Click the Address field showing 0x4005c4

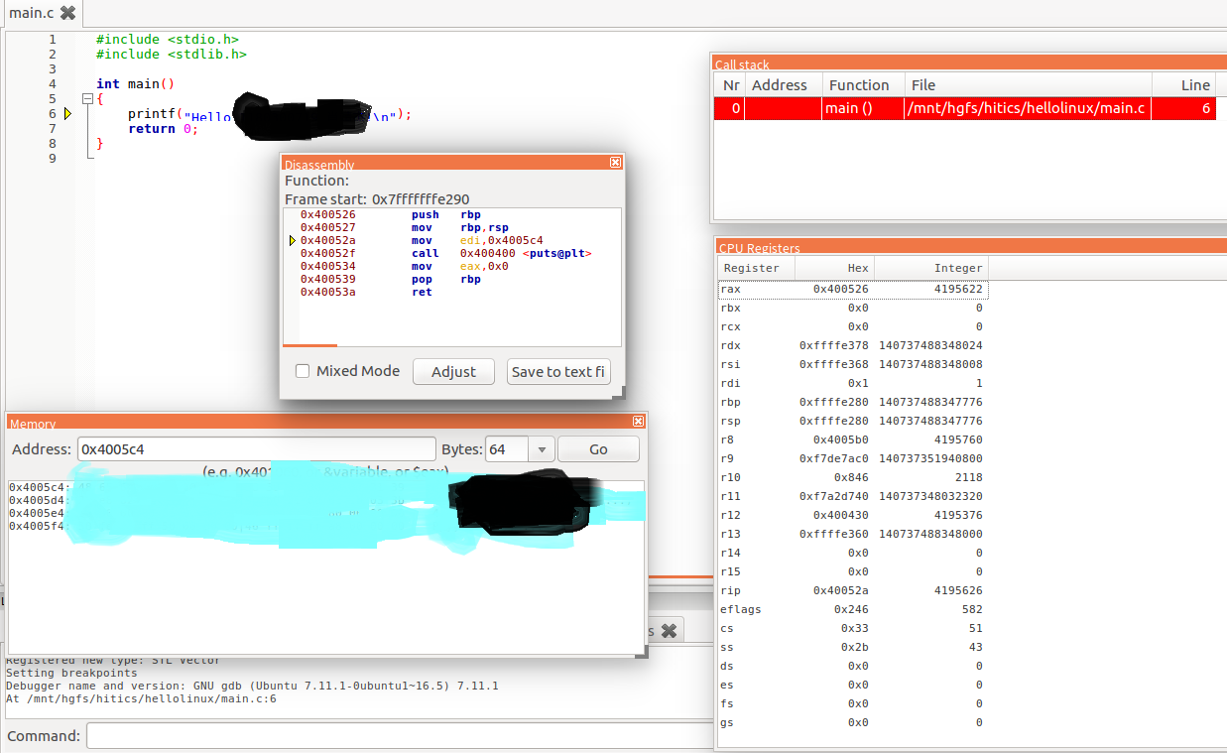256,448
